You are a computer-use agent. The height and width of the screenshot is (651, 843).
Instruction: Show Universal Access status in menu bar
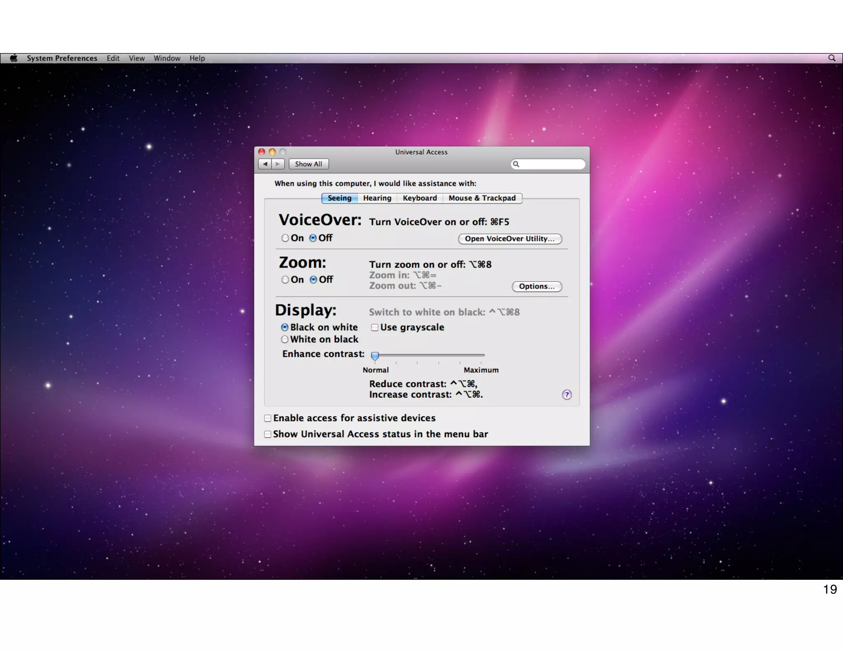click(x=268, y=434)
